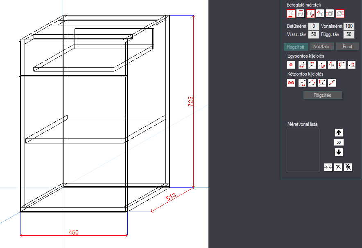Pick one-point bottom horizontal dimension tool
Screen dimensions: 362x248
(302, 65)
